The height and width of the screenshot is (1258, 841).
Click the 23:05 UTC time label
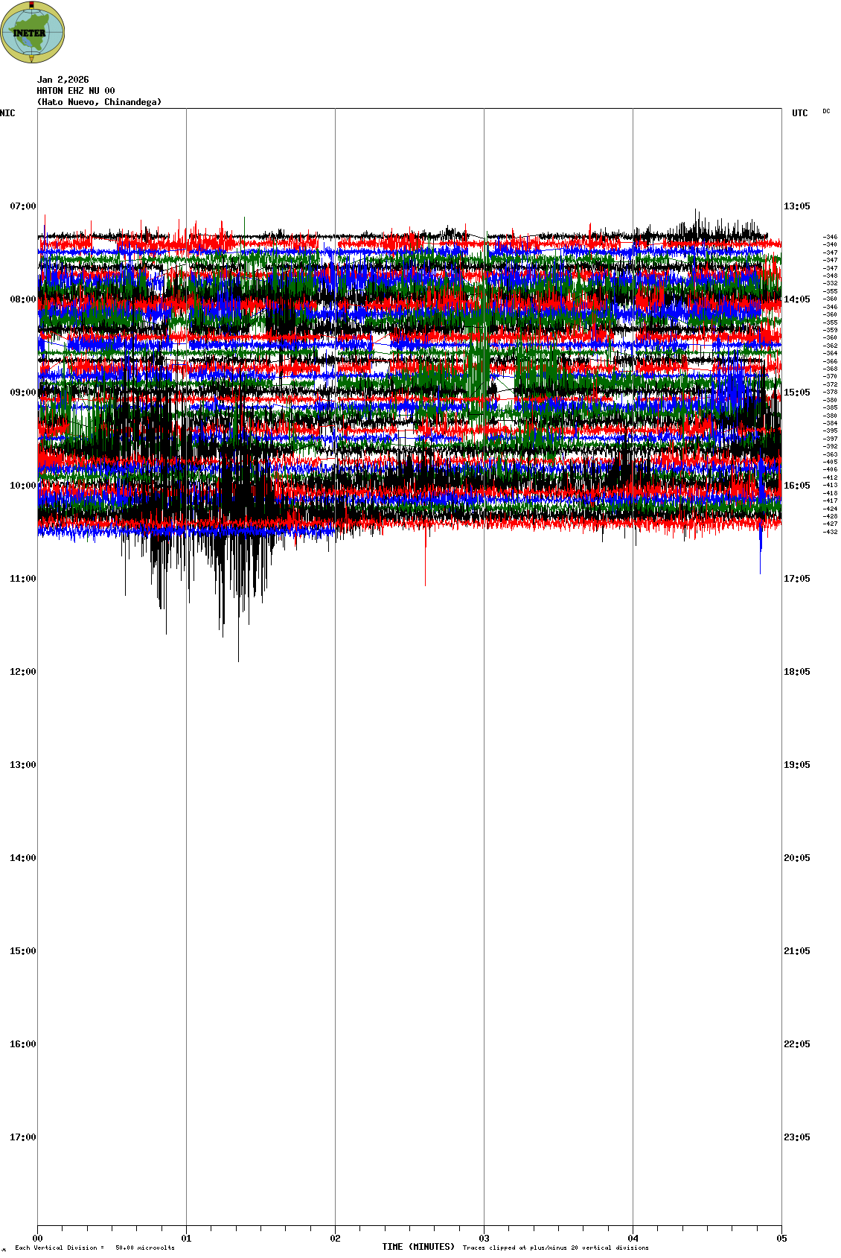point(796,1137)
